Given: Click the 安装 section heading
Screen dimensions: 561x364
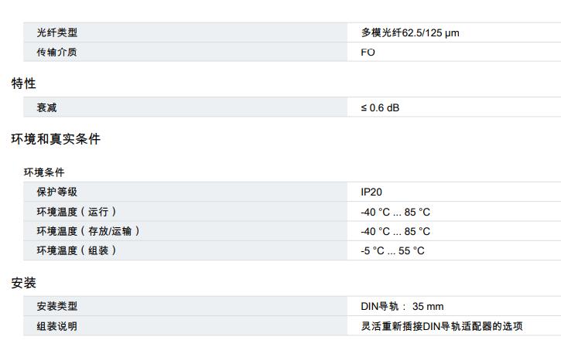Looking at the screenshot, I should (23, 283).
